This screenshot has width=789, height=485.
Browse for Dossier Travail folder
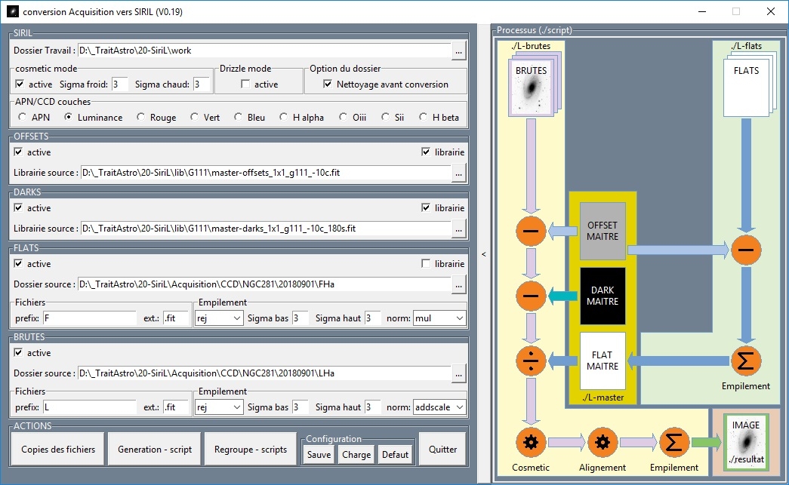(458, 51)
